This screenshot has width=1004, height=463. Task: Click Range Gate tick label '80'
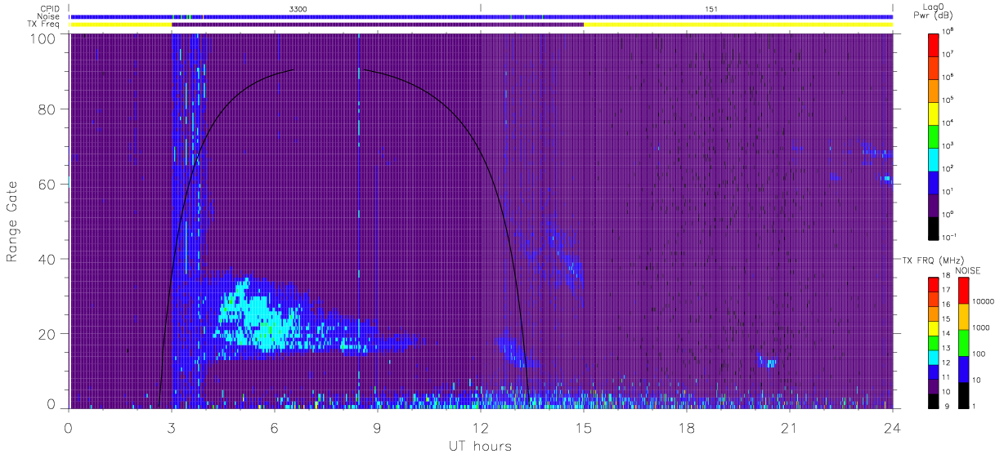[x=47, y=109]
